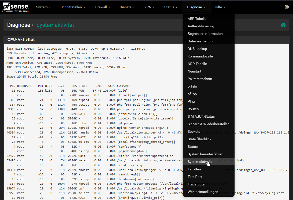
Task: Click the 'nginx: worker process' row
Action: [x=87, y=128]
